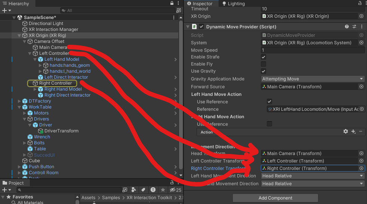This screenshot has height=204, width=367.
Task: Click object picker for Left Controller Transform
Action: (361, 161)
